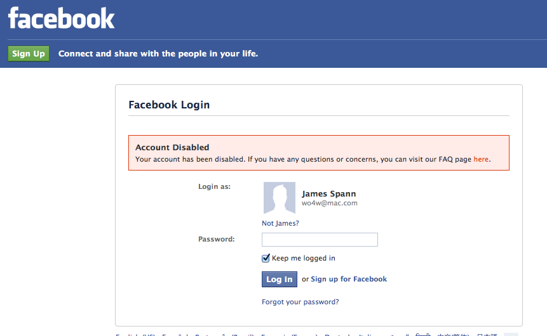Click the 'Keep me logged in' label text
Screen dimensions: 547x336
point(304,258)
